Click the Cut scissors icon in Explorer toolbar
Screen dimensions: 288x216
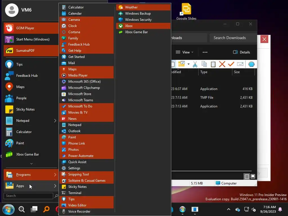[195, 64]
